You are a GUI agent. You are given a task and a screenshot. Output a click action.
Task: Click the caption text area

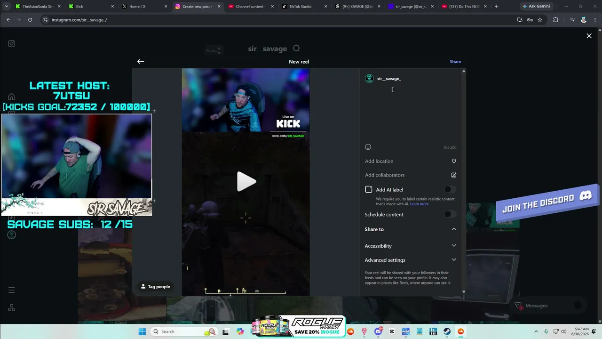pyautogui.click(x=410, y=113)
